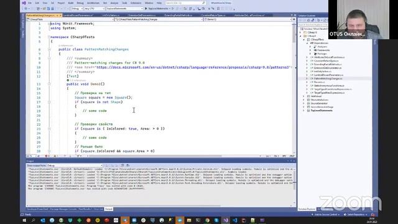
Task: Open the Any CPU platform dropdown
Action: (95, 8)
